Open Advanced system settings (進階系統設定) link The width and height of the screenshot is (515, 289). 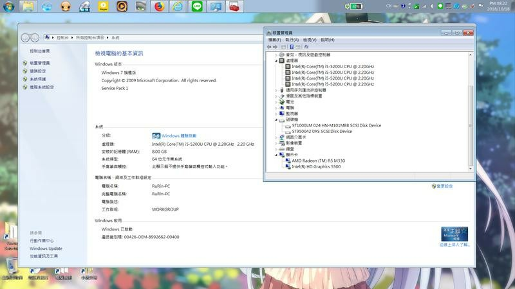[42, 87]
